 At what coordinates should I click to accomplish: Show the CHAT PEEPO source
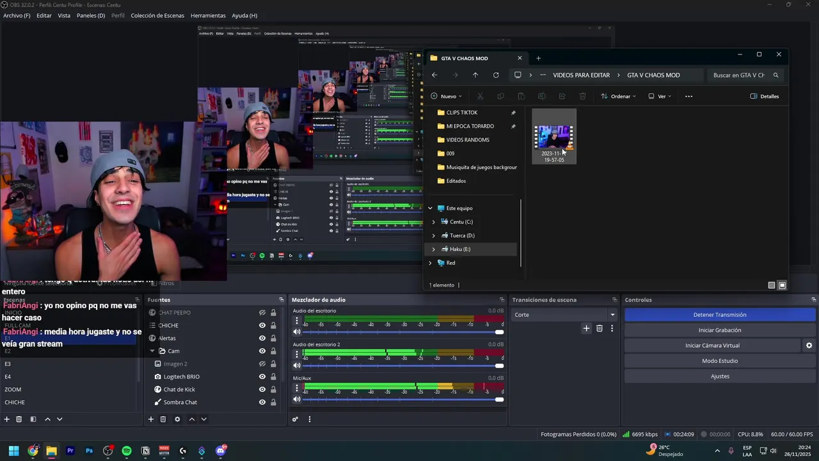262,312
